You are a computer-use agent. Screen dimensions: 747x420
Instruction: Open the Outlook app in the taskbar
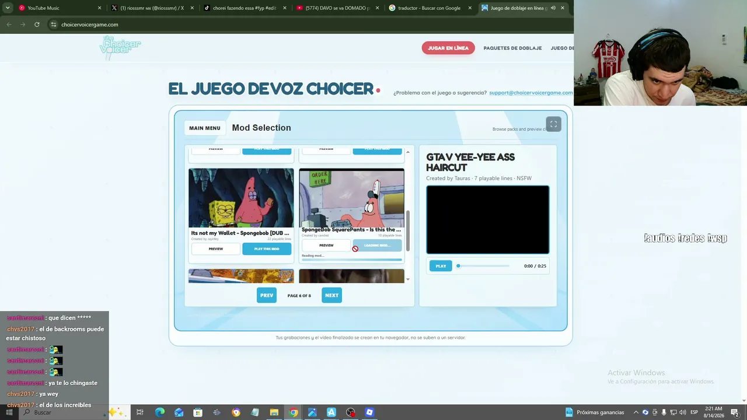(x=179, y=412)
